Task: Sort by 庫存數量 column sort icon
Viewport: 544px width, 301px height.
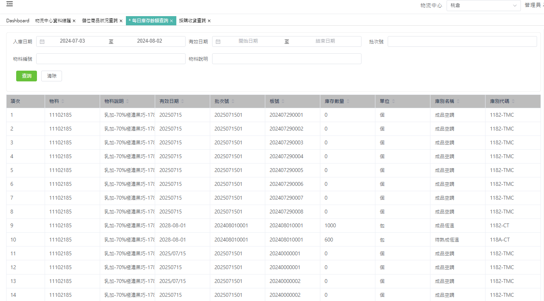Action: (348, 101)
